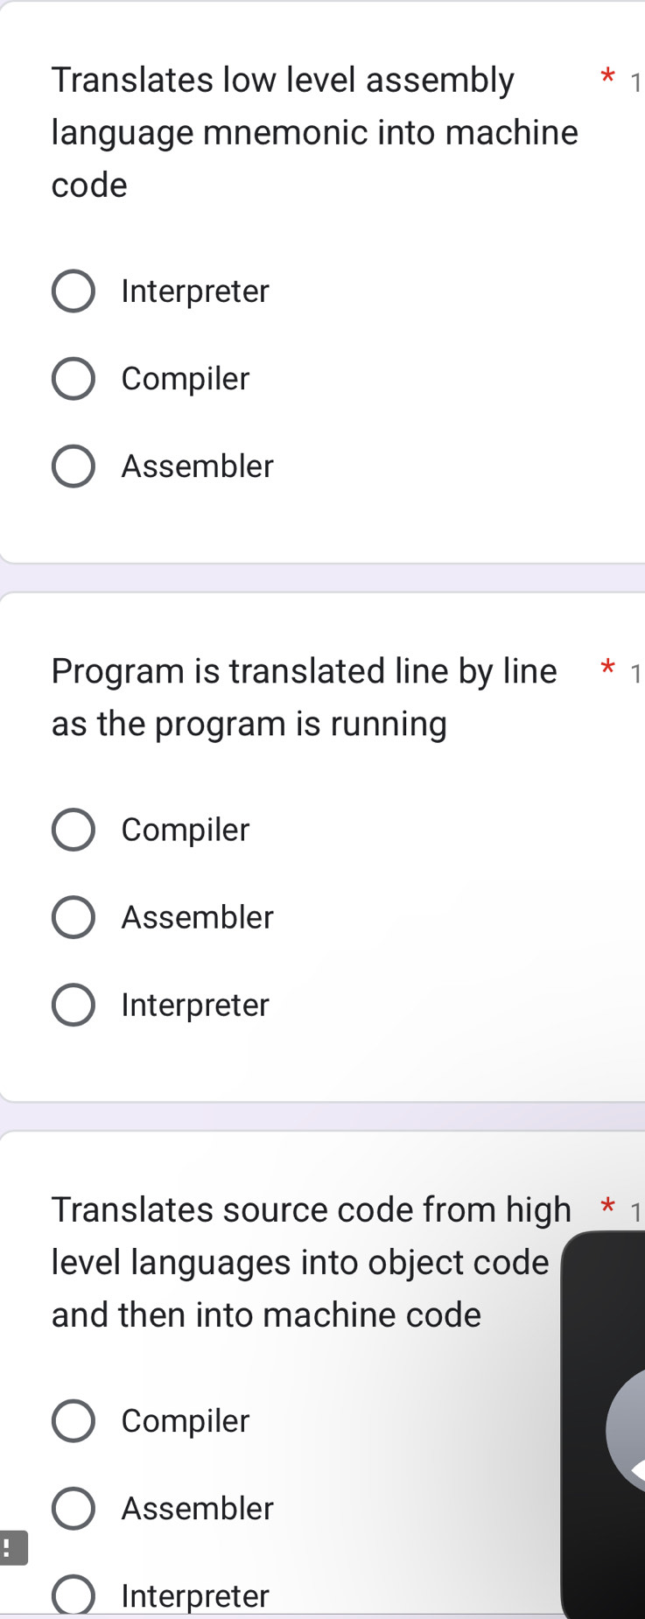Image resolution: width=645 pixels, height=1619 pixels.
Task: Select Compiler for the assembly mnemonic question
Action: pos(74,378)
